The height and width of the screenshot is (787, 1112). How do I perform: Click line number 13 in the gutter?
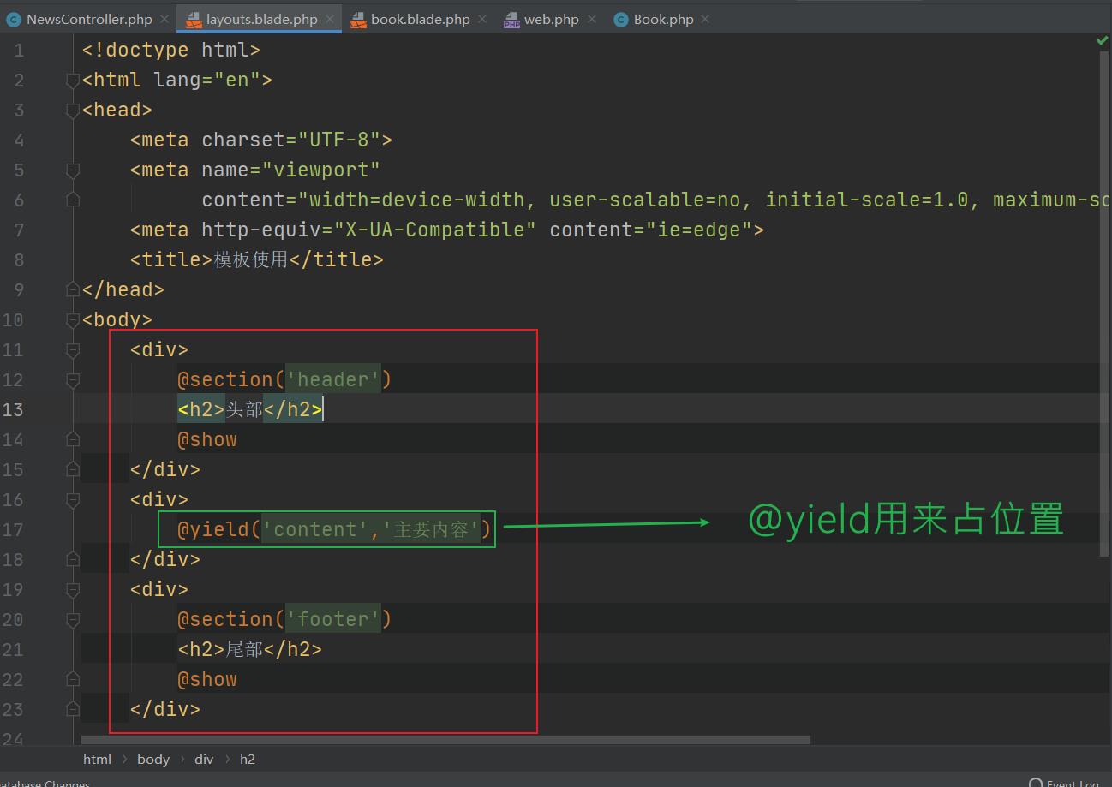coord(13,409)
